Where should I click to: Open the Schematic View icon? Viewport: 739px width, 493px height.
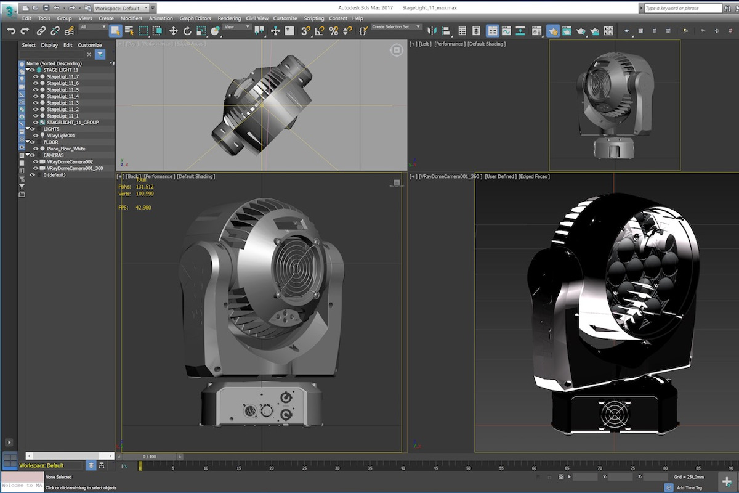520,31
